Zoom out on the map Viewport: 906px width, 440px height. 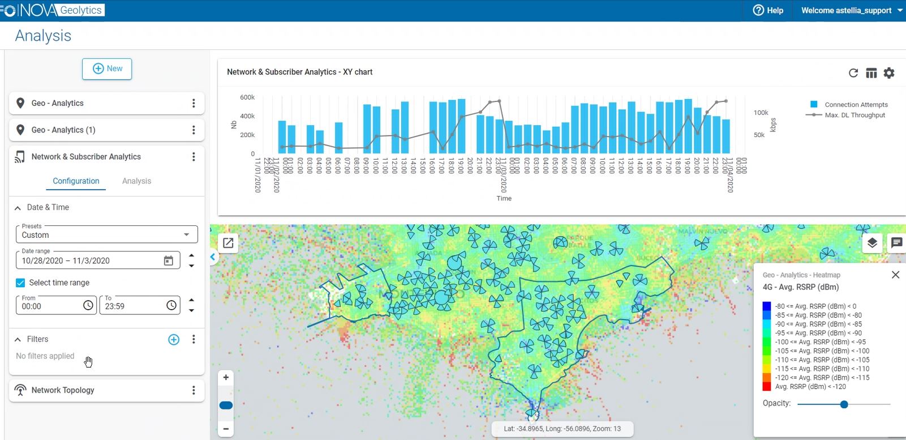(226, 429)
